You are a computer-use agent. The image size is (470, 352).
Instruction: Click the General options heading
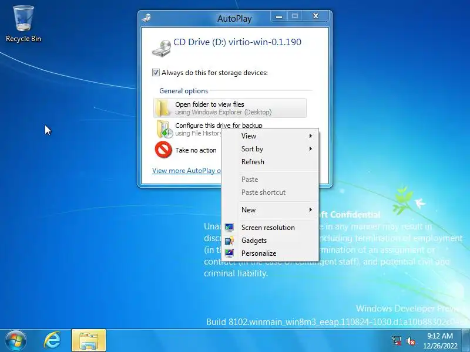[183, 91]
